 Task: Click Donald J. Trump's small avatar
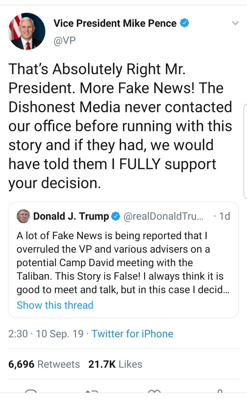pyautogui.click(x=24, y=216)
